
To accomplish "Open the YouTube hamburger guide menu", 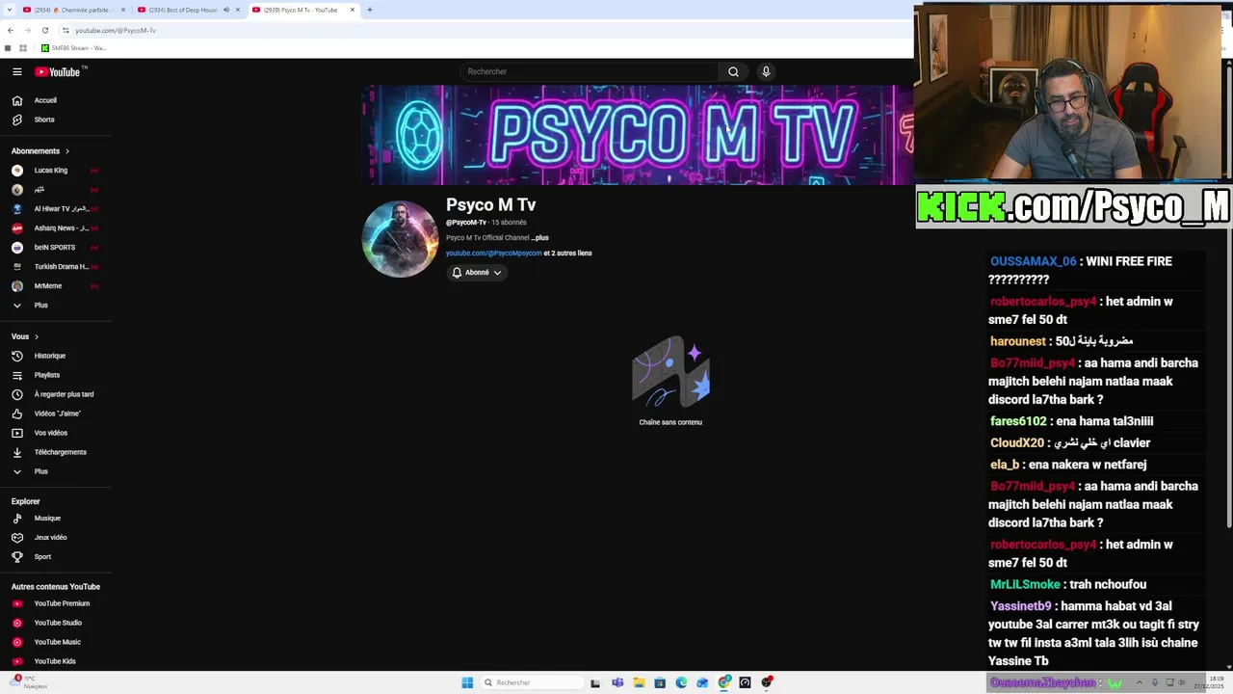I will (16, 71).
